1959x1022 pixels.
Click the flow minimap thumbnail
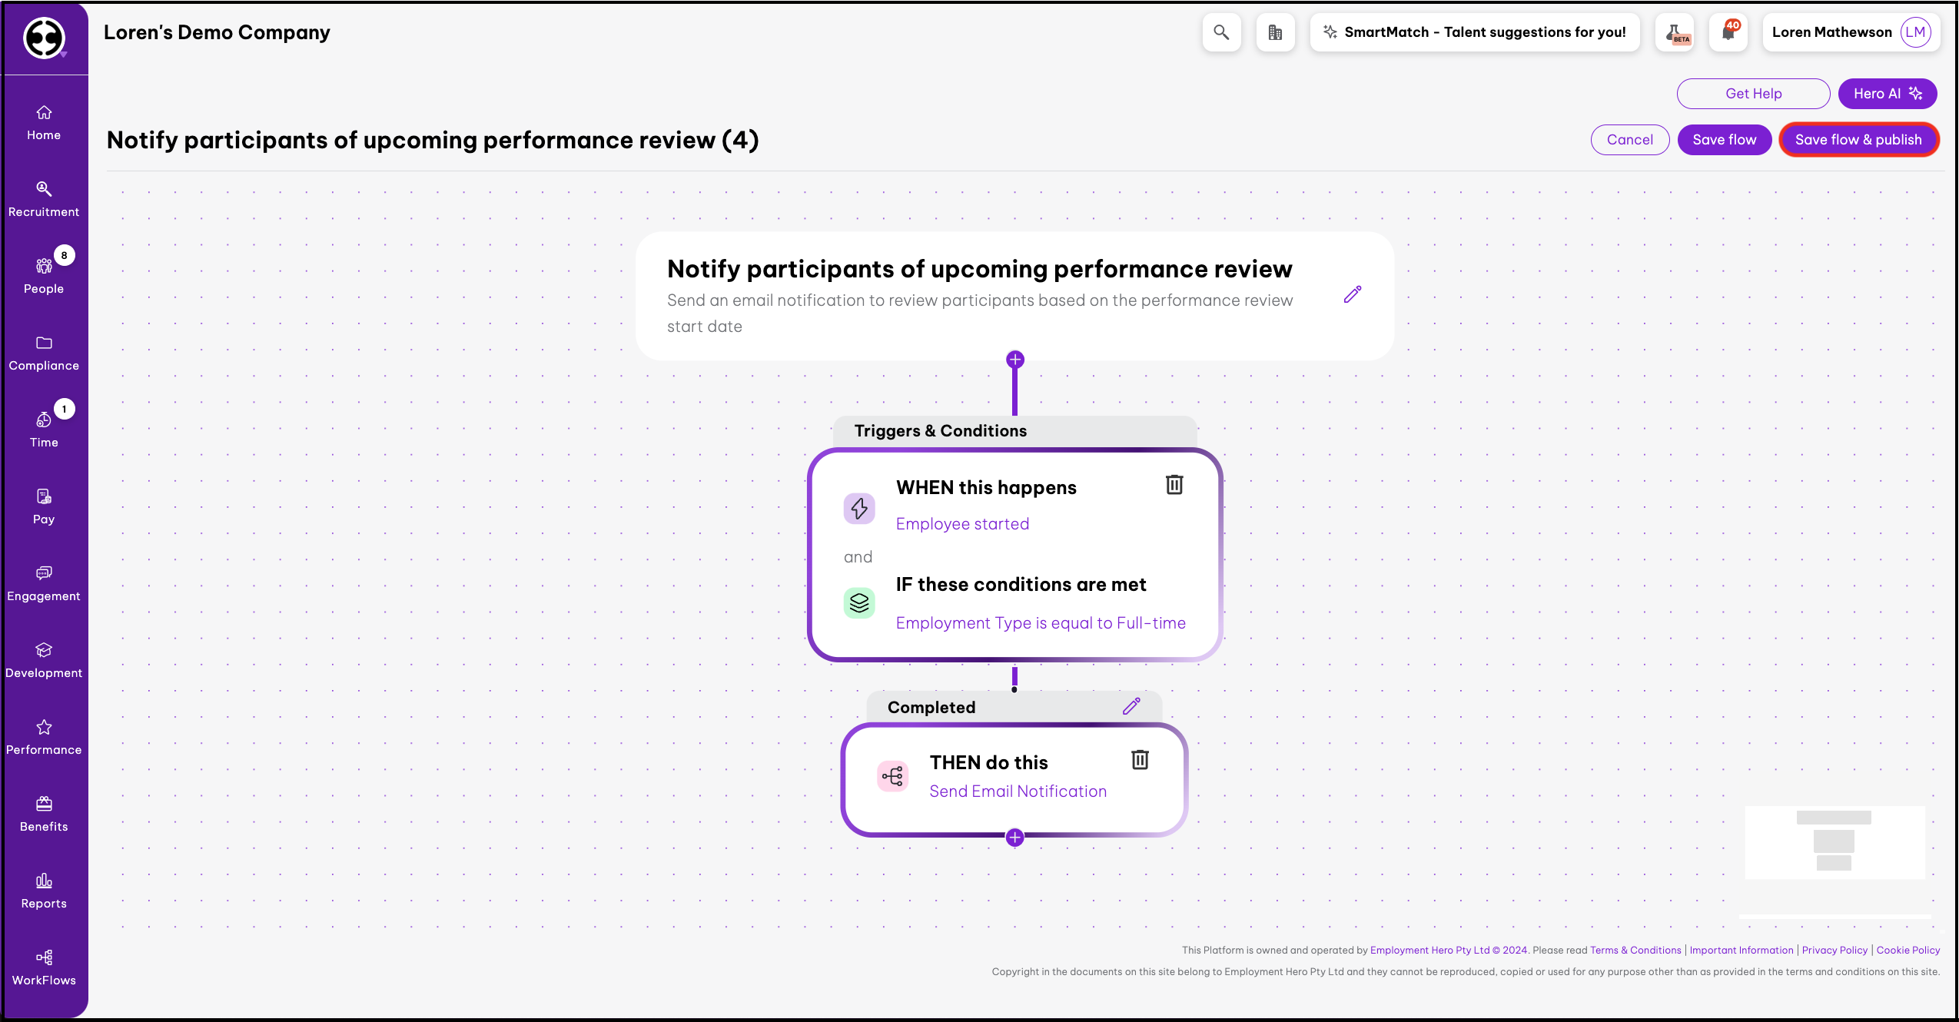click(1834, 841)
